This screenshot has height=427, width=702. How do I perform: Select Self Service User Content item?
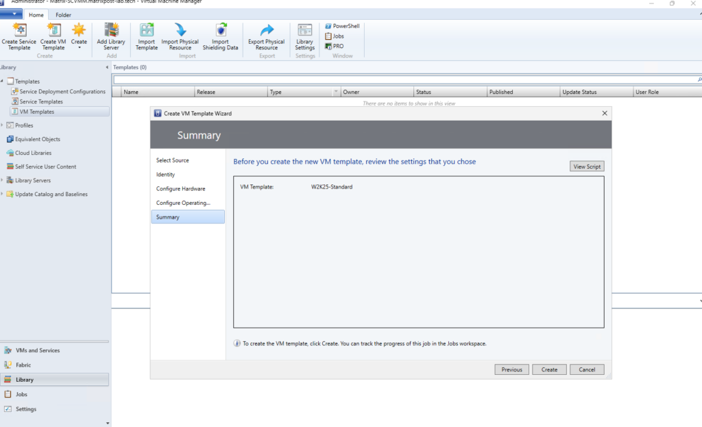click(42, 167)
